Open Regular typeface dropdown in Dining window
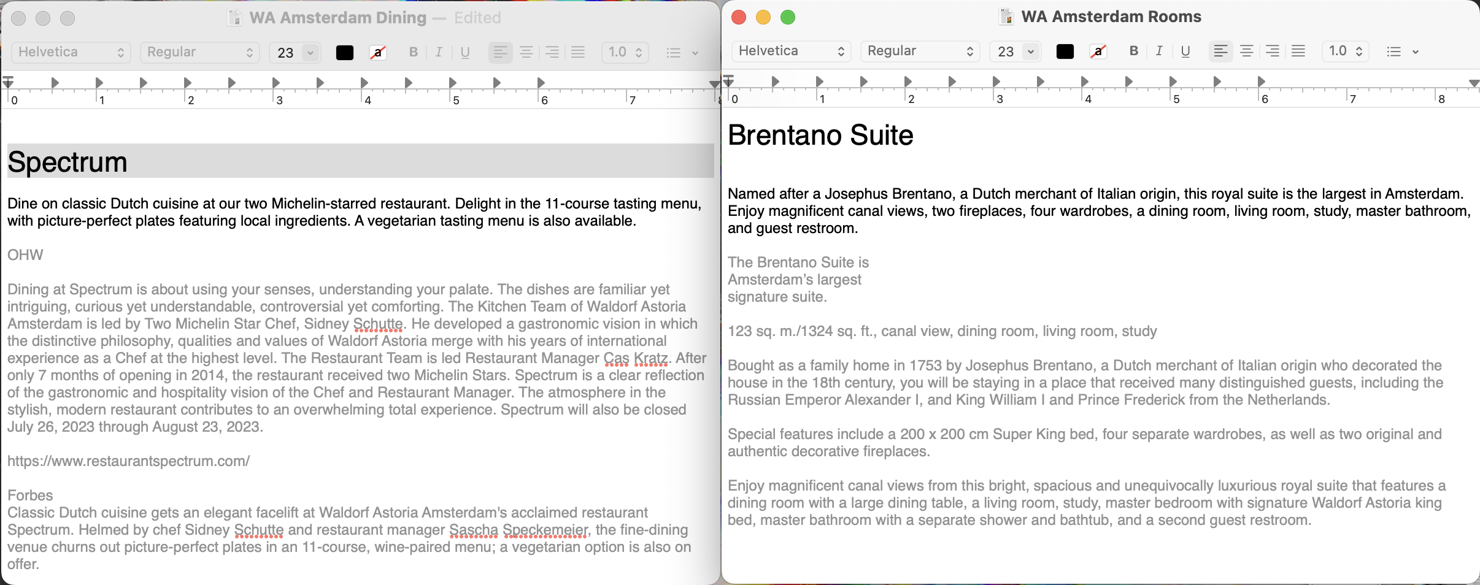Screen dimensions: 1480x585 click(200, 52)
